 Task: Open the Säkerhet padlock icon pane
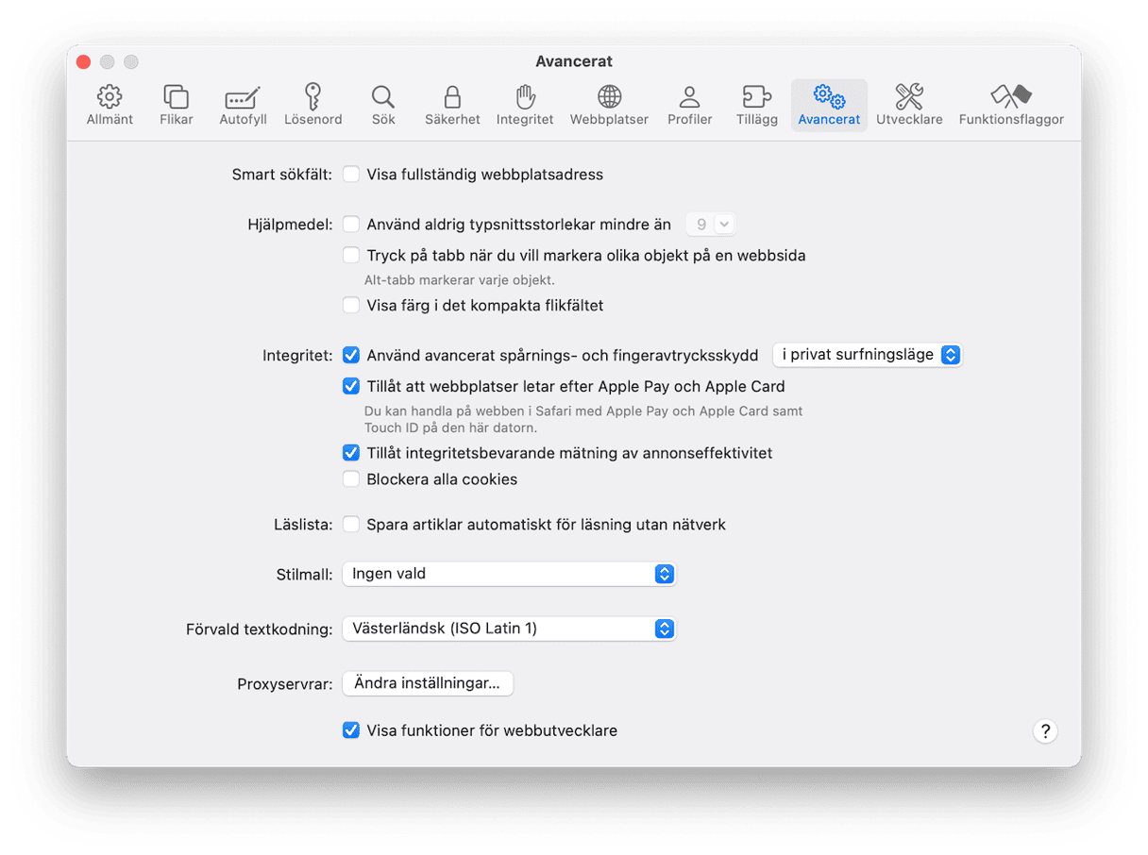point(452,105)
